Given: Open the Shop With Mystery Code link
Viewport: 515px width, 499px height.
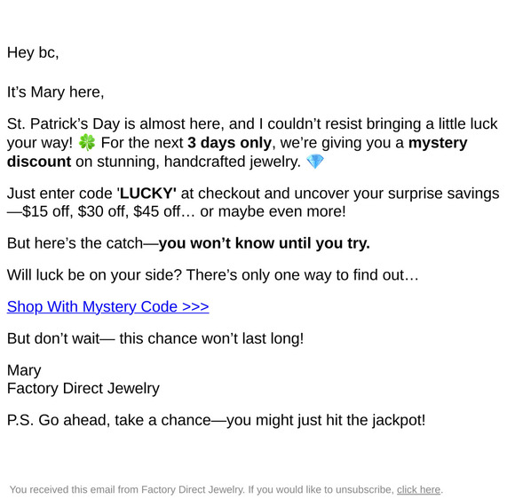Looking at the screenshot, I should (107, 306).
